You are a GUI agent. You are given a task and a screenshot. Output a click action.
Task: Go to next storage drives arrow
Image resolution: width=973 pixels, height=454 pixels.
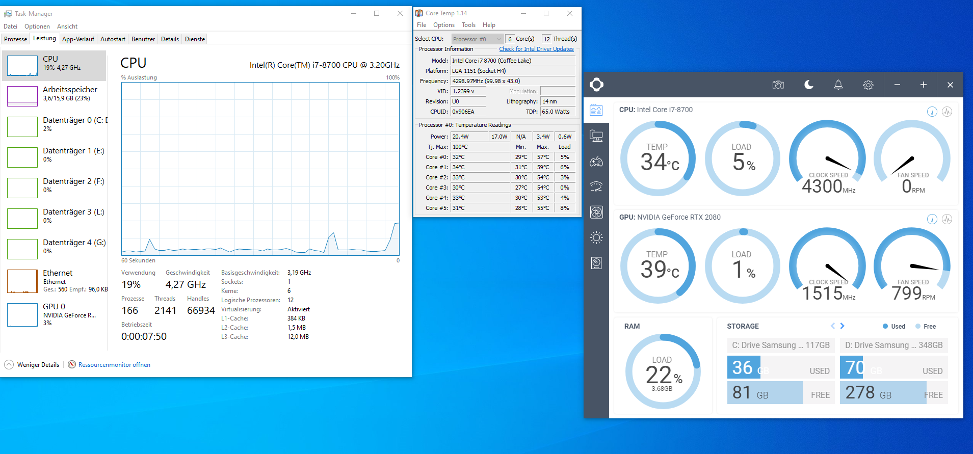pyautogui.click(x=842, y=326)
